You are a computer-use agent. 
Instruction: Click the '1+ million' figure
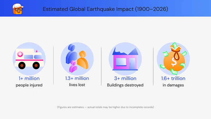[x=29, y=78]
